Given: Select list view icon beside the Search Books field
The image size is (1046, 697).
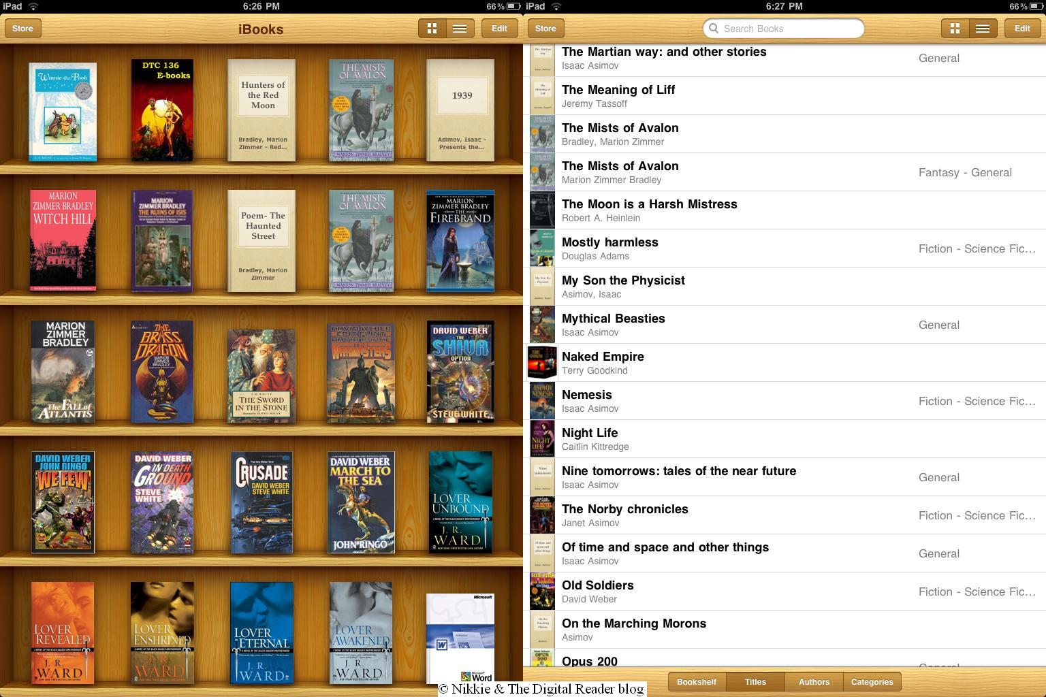Looking at the screenshot, I should pyautogui.click(x=983, y=29).
